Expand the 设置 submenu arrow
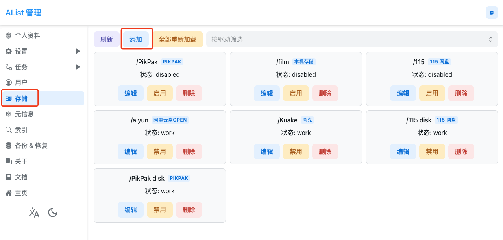 tap(78, 51)
